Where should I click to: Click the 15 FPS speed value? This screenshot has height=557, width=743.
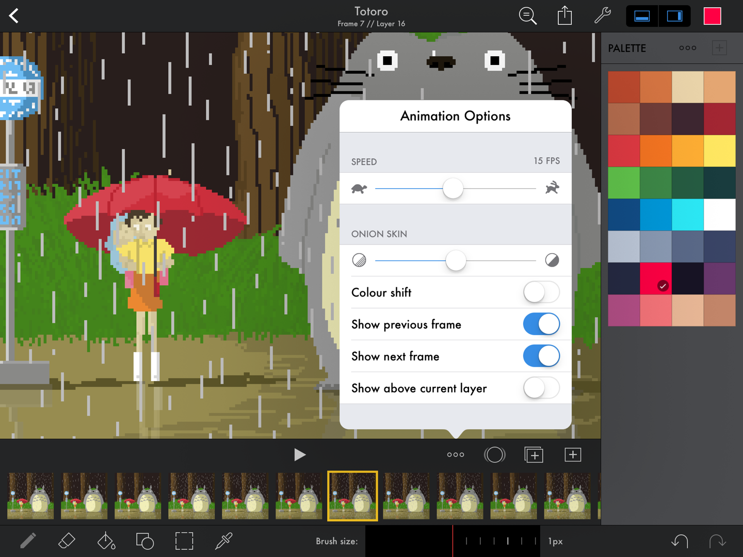[x=546, y=161]
